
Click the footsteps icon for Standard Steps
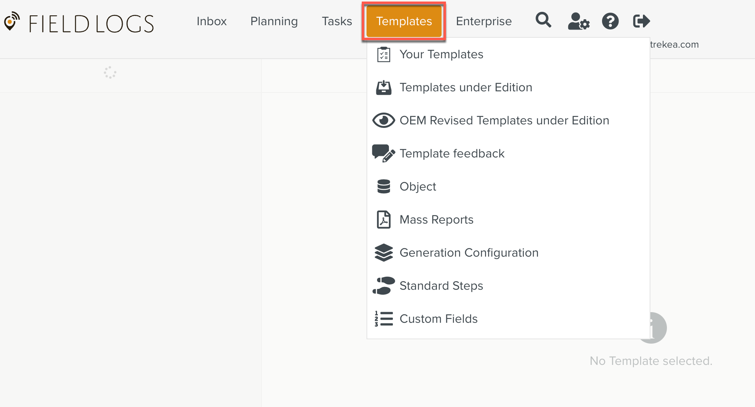[x=384, y=286]
